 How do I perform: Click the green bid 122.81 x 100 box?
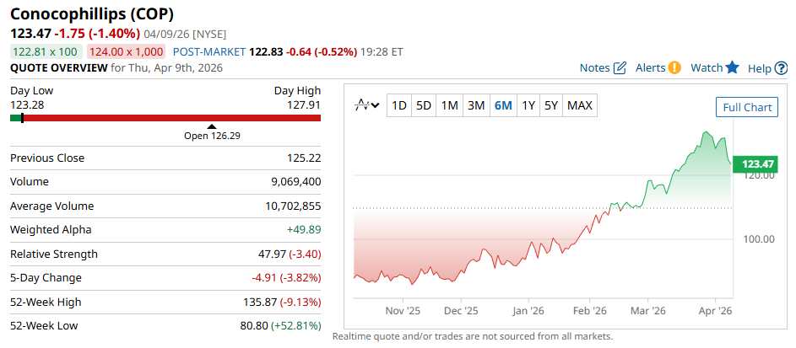pos(45,51)
